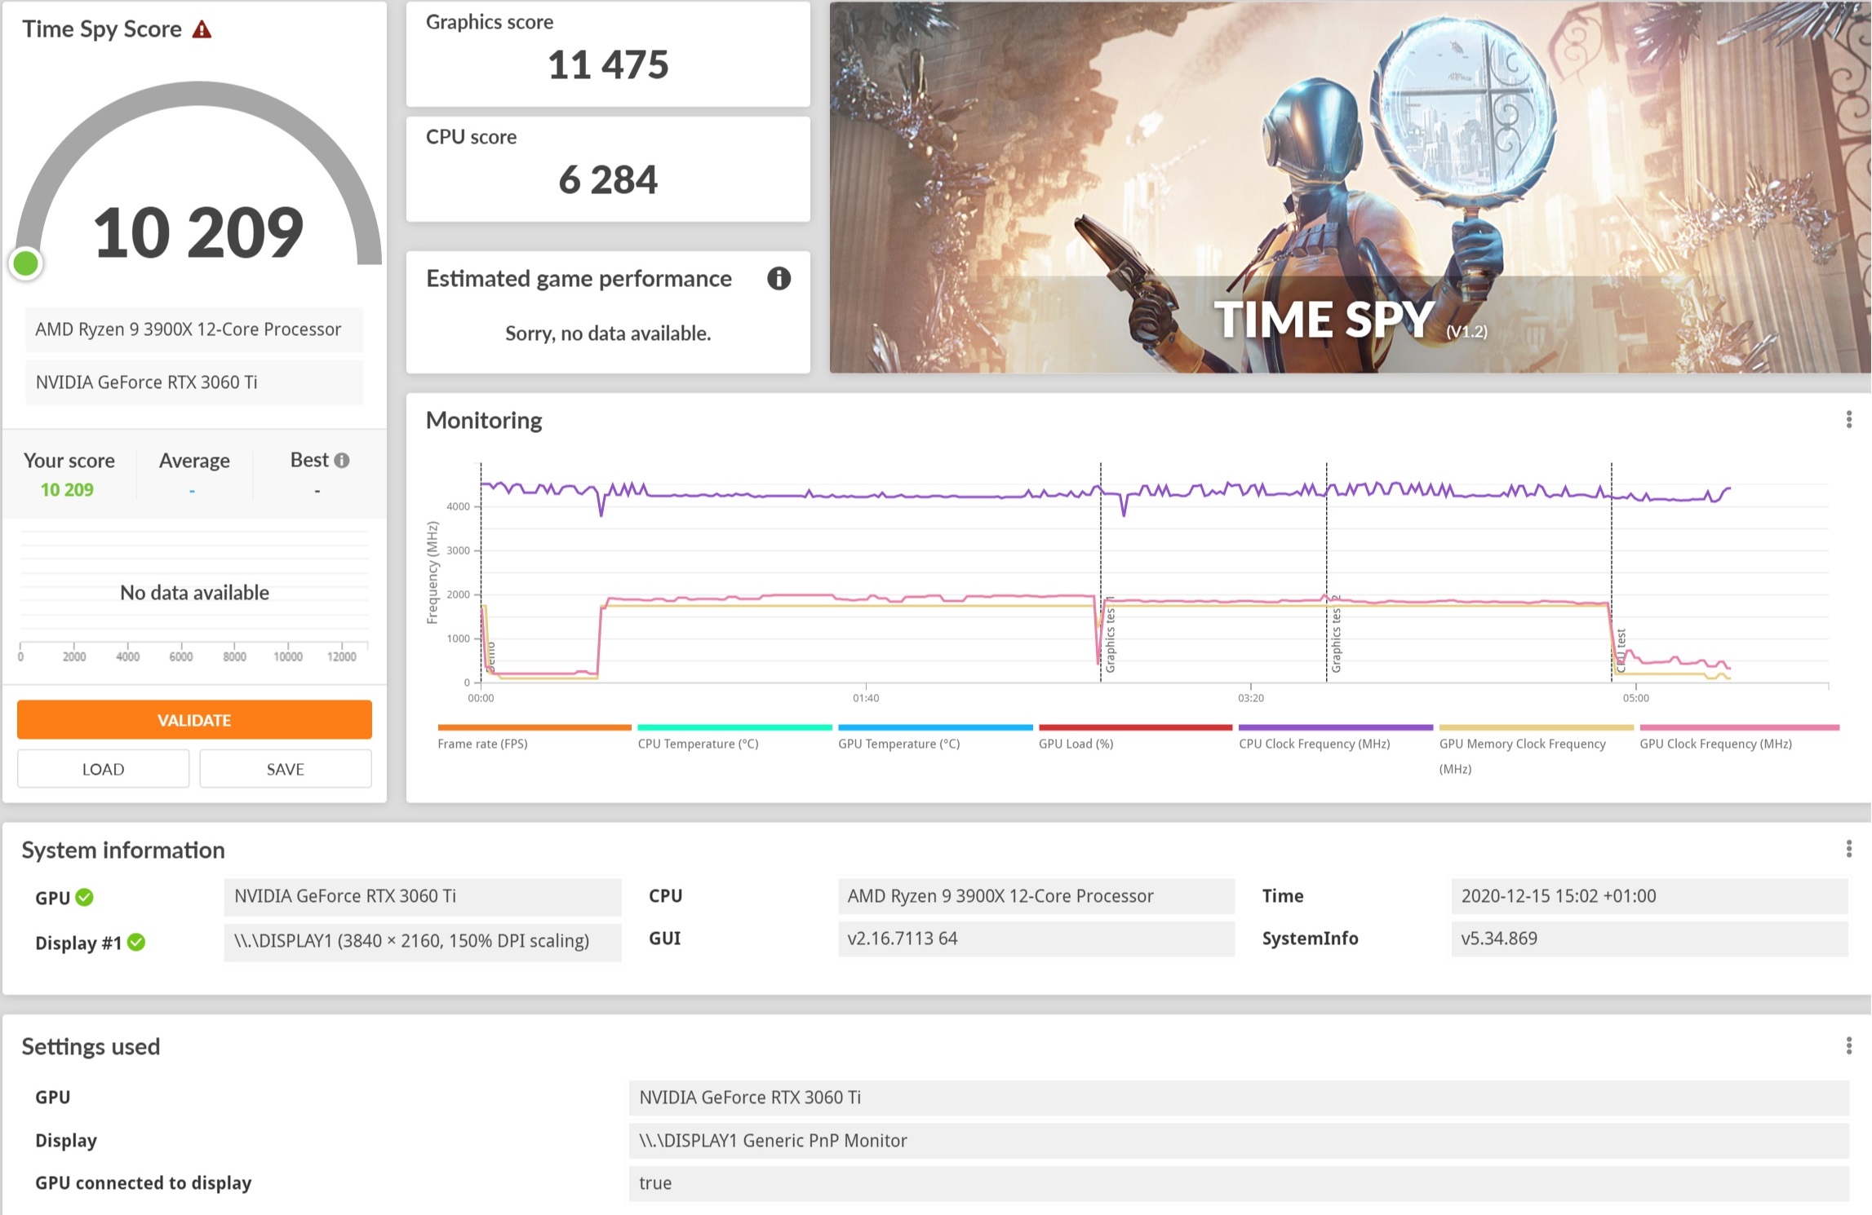Screen dimensions: 1872x1215
Task: Click the GPU green checkmark icon
Action: (85, 897)
